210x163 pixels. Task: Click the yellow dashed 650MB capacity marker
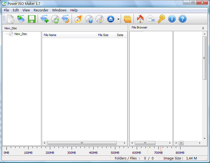pyautogui.click(x=148, y=150)
